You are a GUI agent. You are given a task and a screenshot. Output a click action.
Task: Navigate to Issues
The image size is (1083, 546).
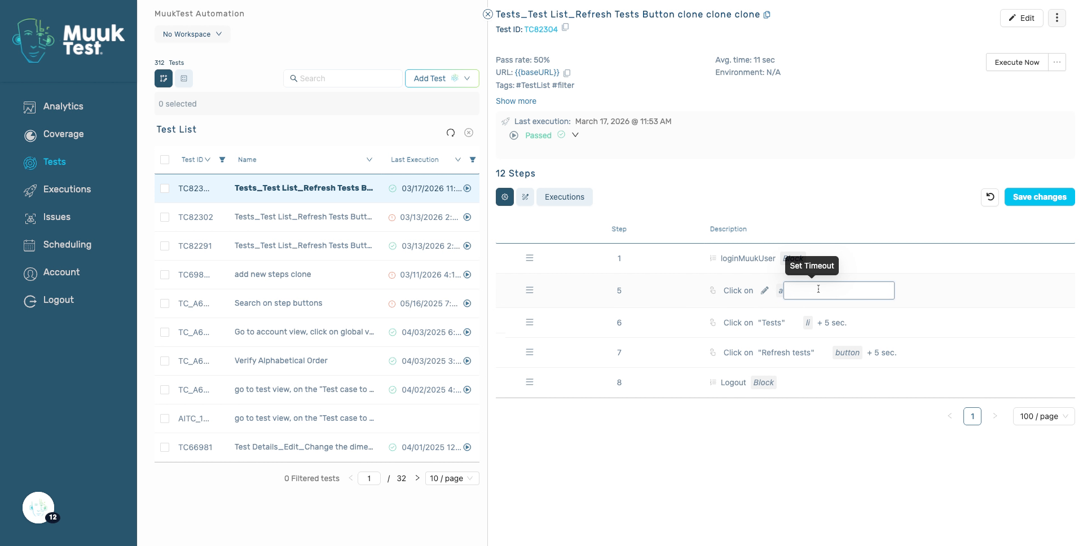[56, 217]
